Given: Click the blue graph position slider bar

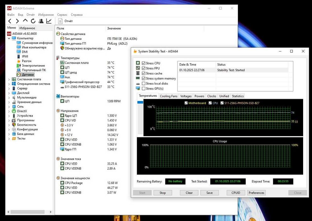Looking at the screenshot, I should click(x=140, y=102).
